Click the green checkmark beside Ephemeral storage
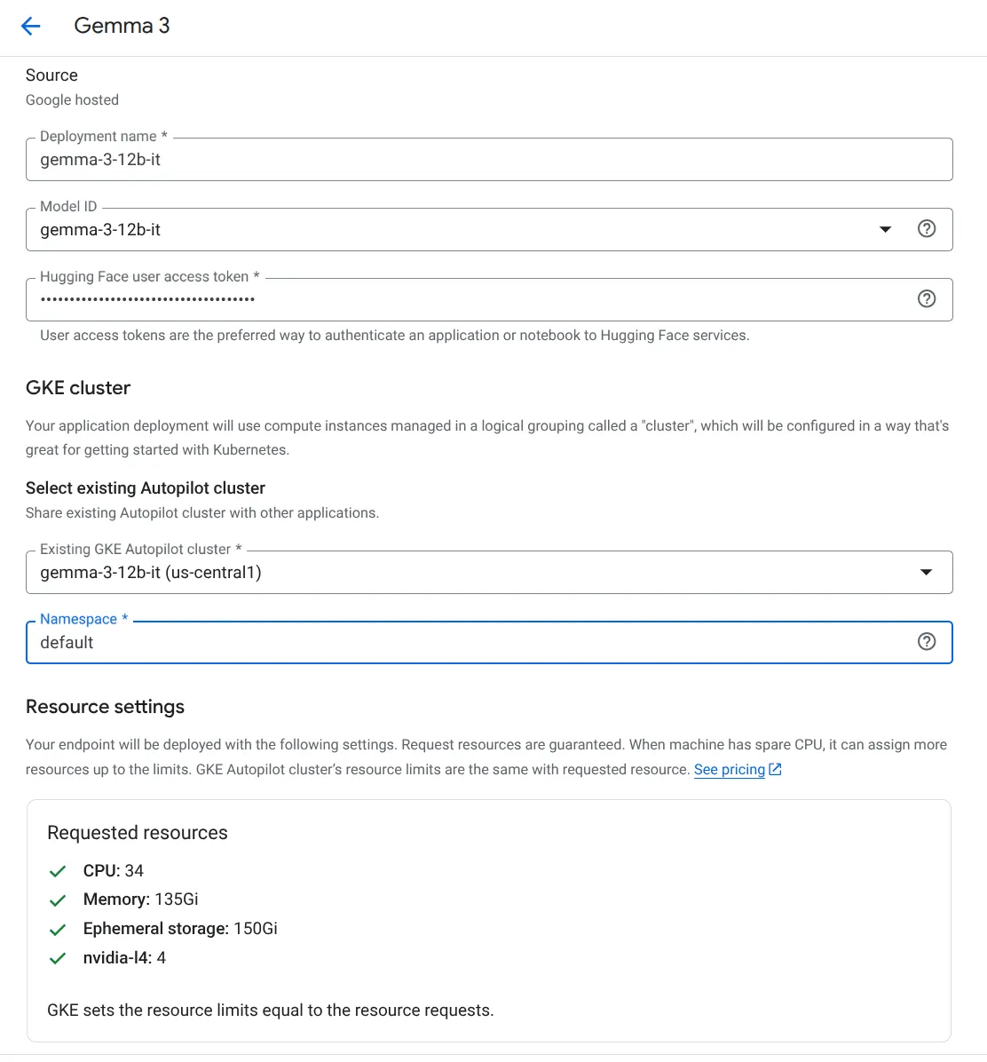The image size is (987, 1062). [58, 929]
